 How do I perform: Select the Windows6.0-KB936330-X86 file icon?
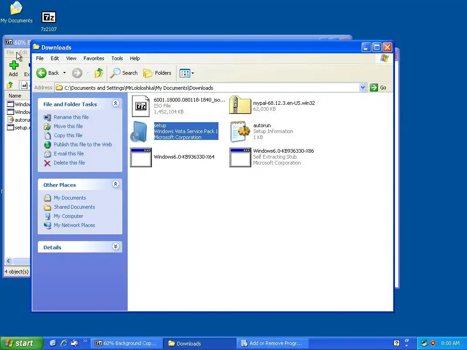(240, 157)
